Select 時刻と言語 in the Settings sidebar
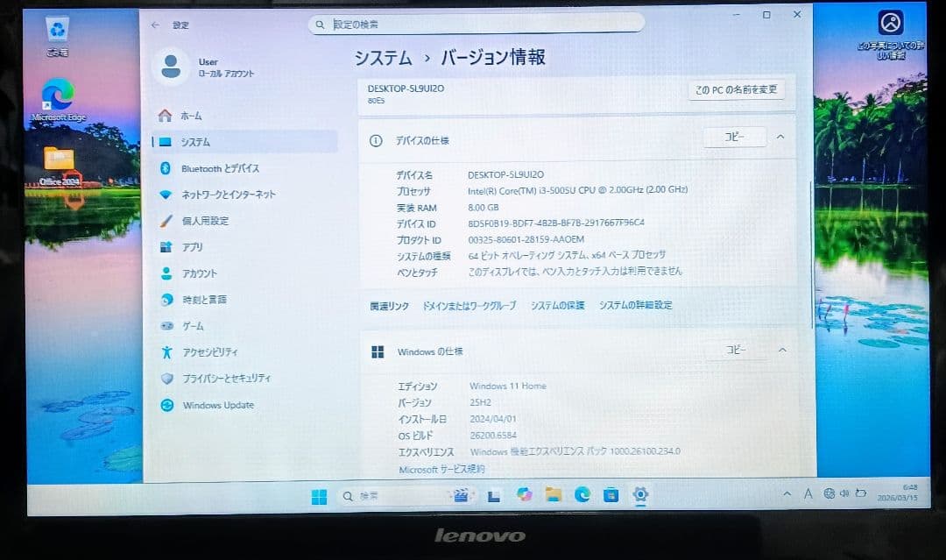 point(203,299)
